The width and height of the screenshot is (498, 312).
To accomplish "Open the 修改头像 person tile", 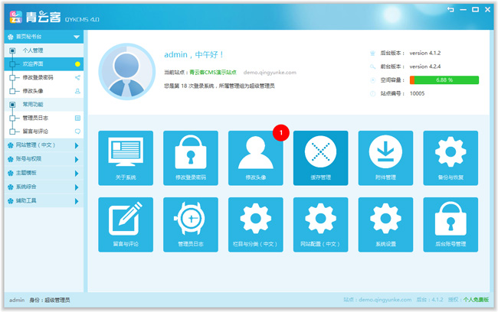I will pyautogui.click(x=256, y=158).
